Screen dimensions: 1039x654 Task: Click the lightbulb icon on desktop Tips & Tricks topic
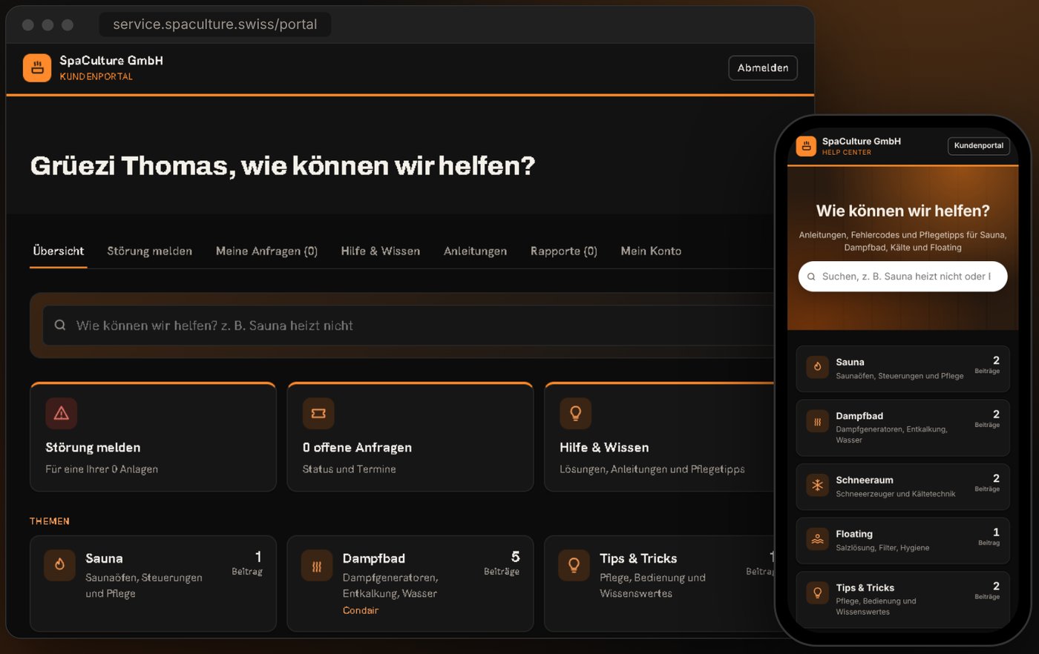(x=574, y=566)
